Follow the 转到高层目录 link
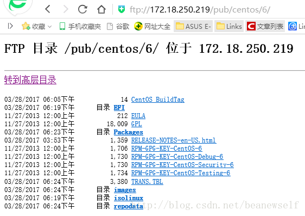Viewport: 305px width, 216px height. coord(30,80)
